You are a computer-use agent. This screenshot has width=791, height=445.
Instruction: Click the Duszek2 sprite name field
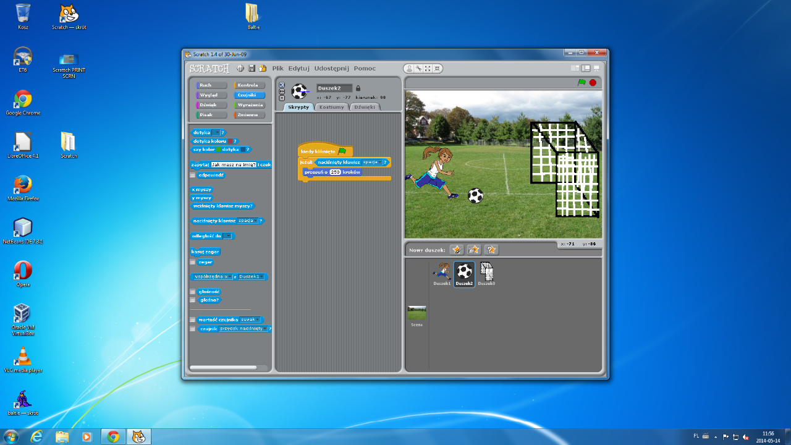coord(334,88)
